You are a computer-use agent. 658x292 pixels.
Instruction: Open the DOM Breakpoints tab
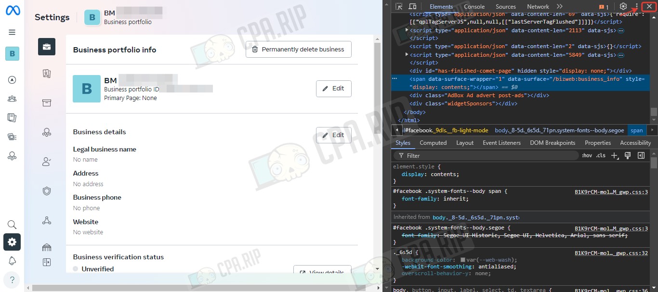[x=553, y=143]
